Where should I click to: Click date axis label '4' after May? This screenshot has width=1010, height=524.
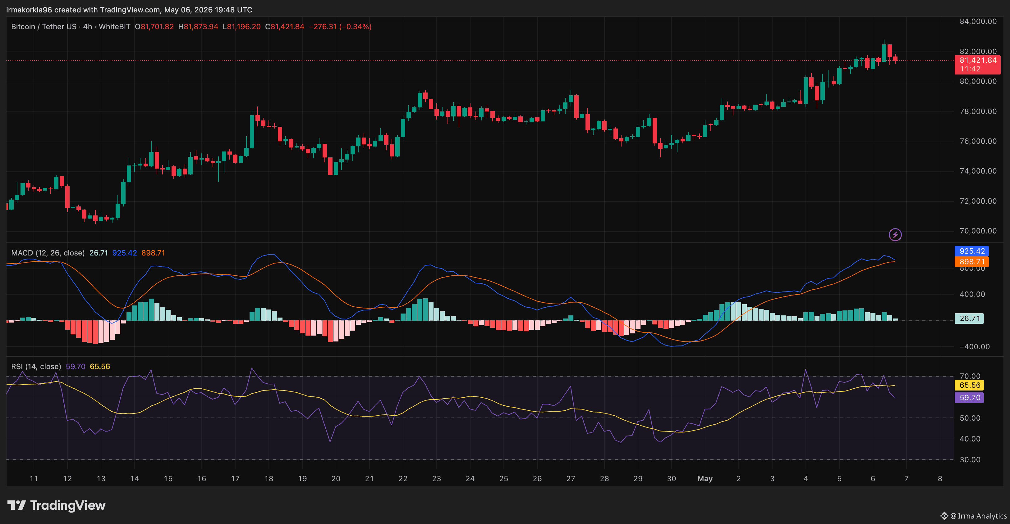click(x=806, y=479)
